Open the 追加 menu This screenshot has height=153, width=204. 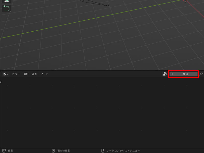pyautogui.click(x=34, y=74)
